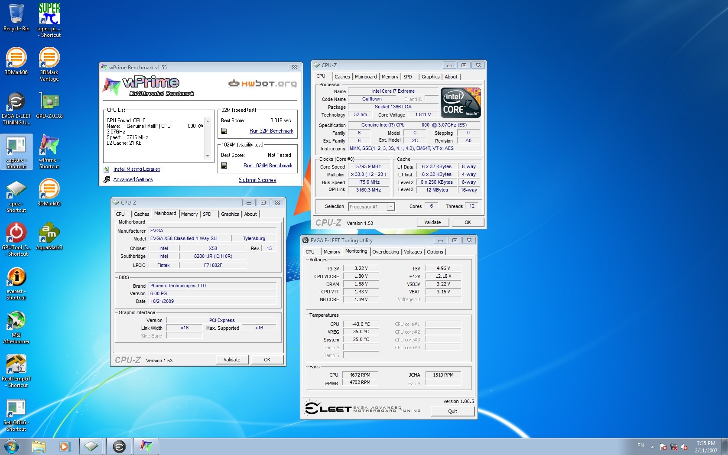Viewport: 728px width, 455px height.
Task: Open the Memory tab in the Mainboard CPU-Z window
Action: [x=189, y=214]
